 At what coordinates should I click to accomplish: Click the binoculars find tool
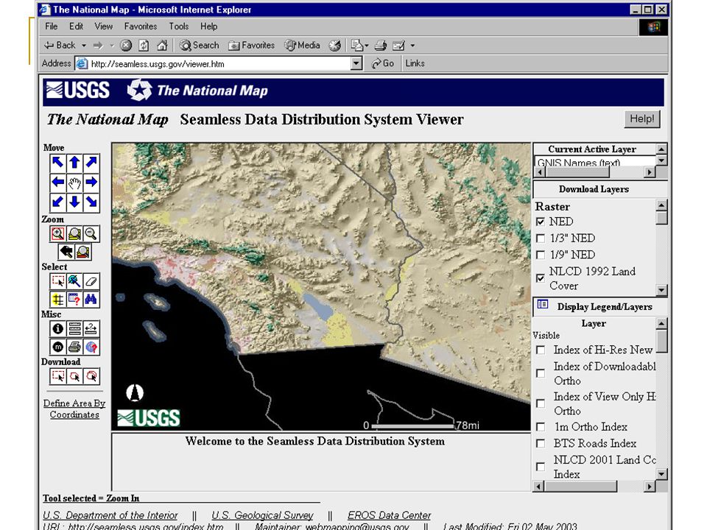point(91,300)
